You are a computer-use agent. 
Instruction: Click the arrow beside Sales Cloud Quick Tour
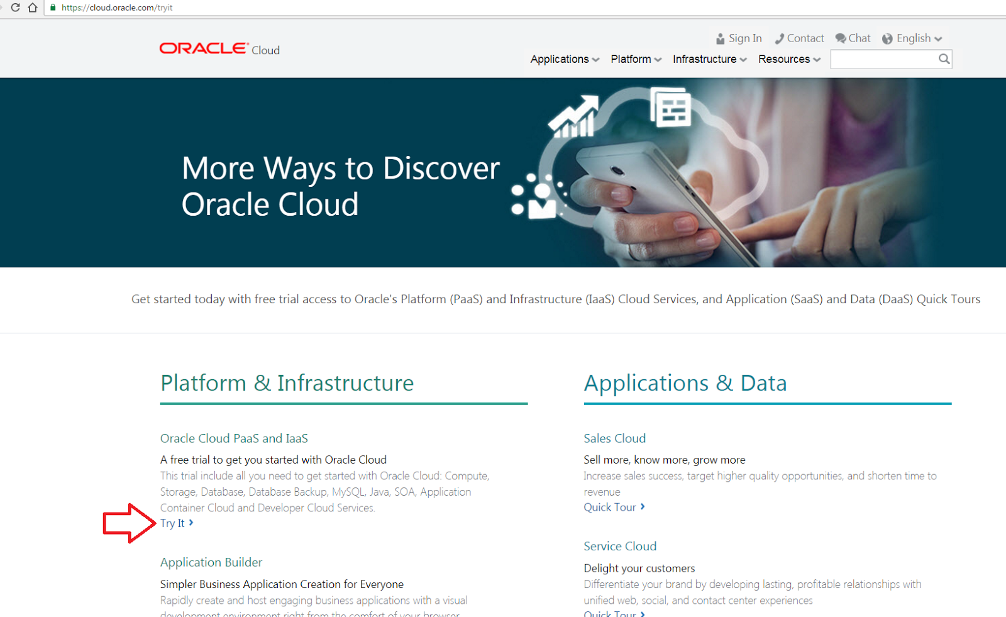point(643,506)
